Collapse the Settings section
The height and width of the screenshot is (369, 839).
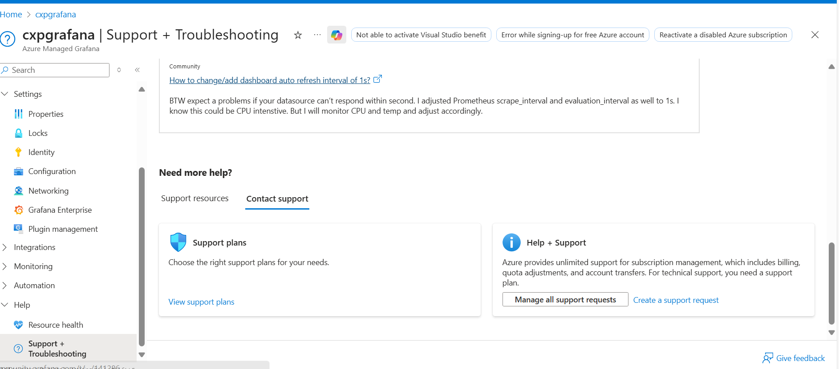5,94
